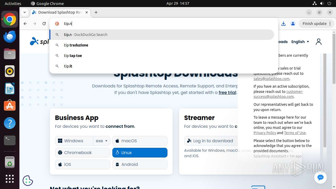336x189 pixels.
Task: Go back to previous page
Action: [x=25, y=24]
